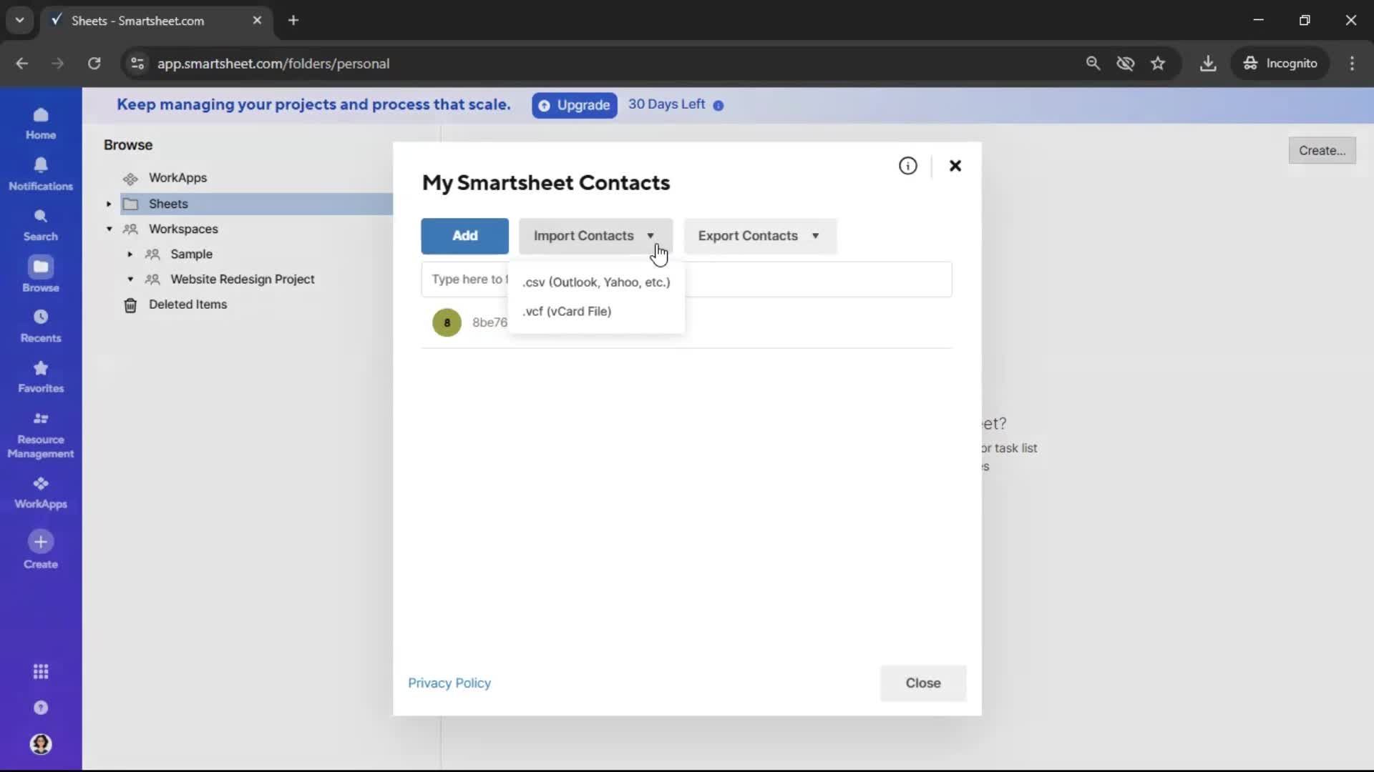
Task: Open Favorites in the sidebar
Action: point(41,375)
